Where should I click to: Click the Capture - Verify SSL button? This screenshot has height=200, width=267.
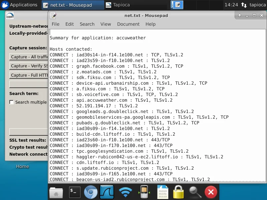[27, 66]
